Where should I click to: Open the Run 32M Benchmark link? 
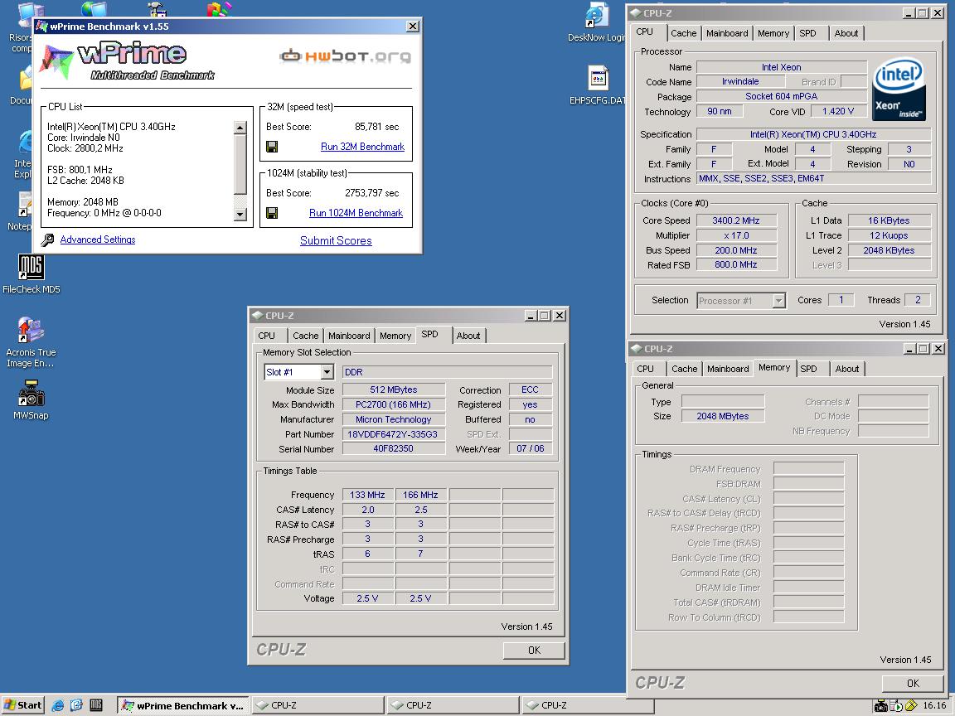362,147
